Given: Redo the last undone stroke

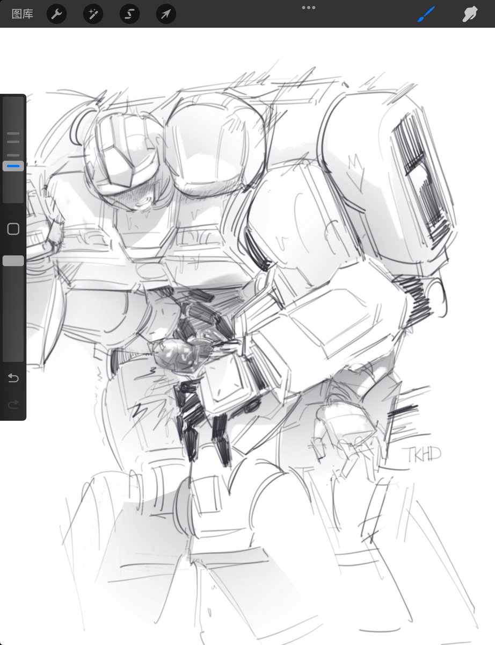Looking at the screenshot, I should point(13,404).
